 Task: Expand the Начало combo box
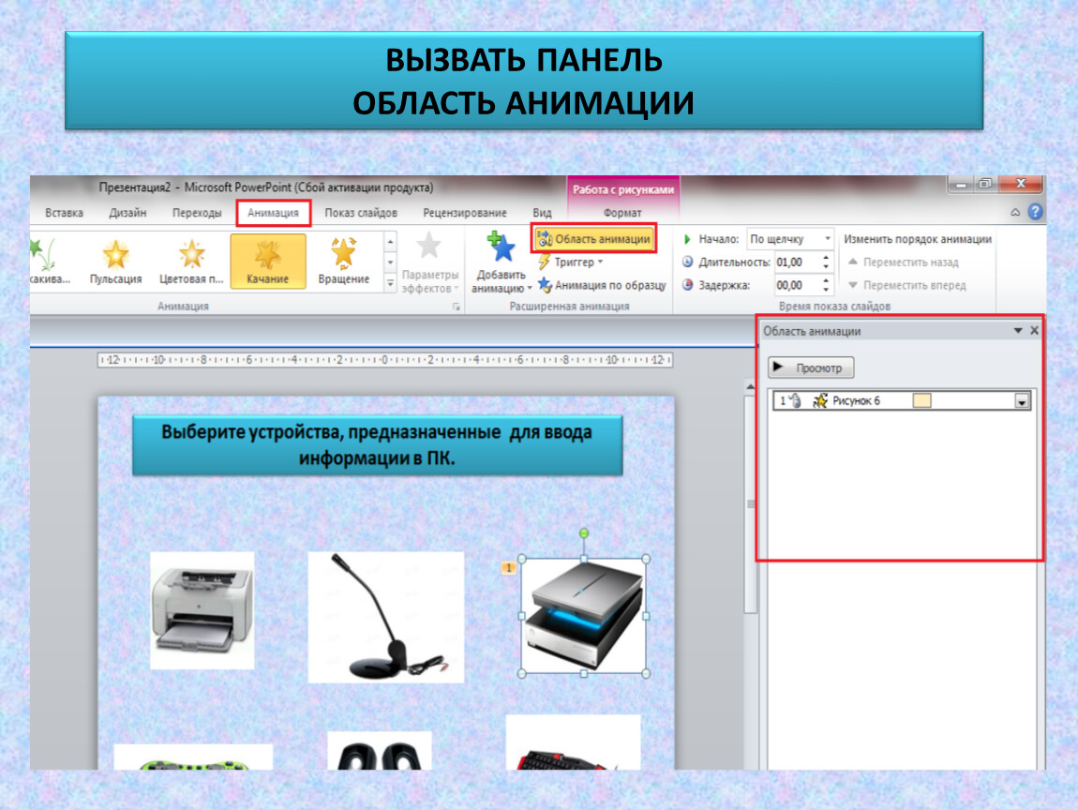[827, 239]
